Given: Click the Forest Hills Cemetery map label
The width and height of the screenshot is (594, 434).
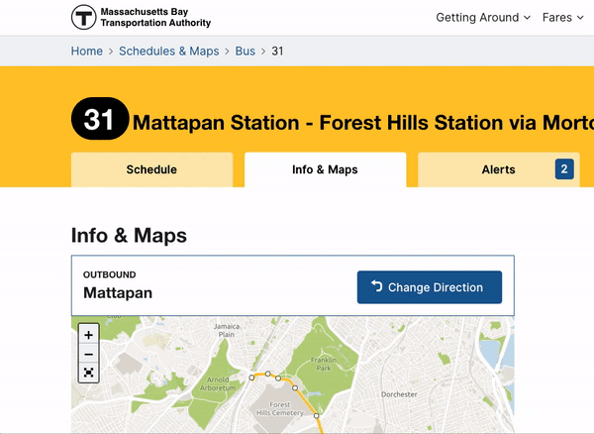Looking at the screenshot, I should (280, 408).
